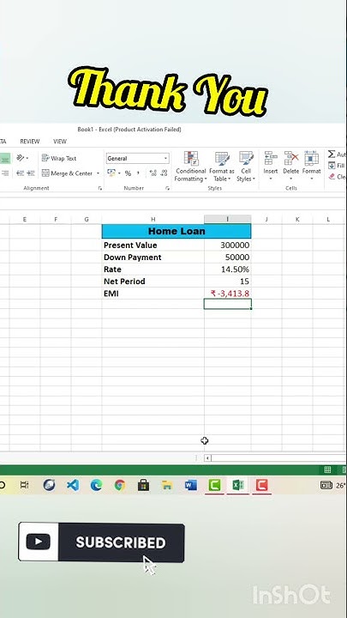Open Format as Table gallery
This screenshot has width=347, height=618.
(222, 167)
